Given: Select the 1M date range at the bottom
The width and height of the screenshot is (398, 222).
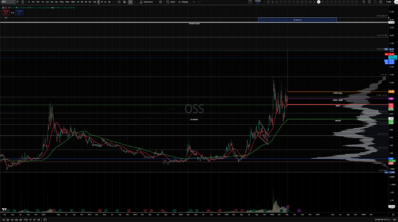Looking at the screenshot, I should (x=12, y=220).
